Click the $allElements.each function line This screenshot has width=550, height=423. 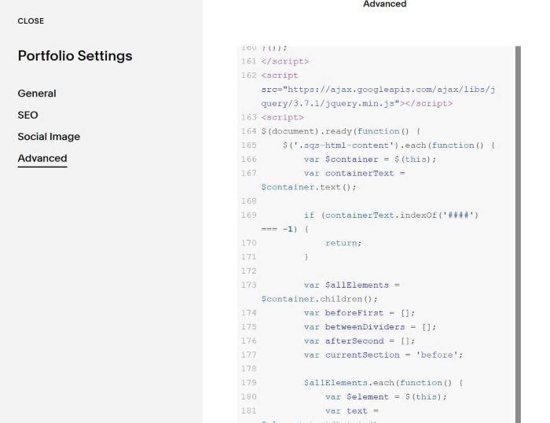click(x=383, y=383)
